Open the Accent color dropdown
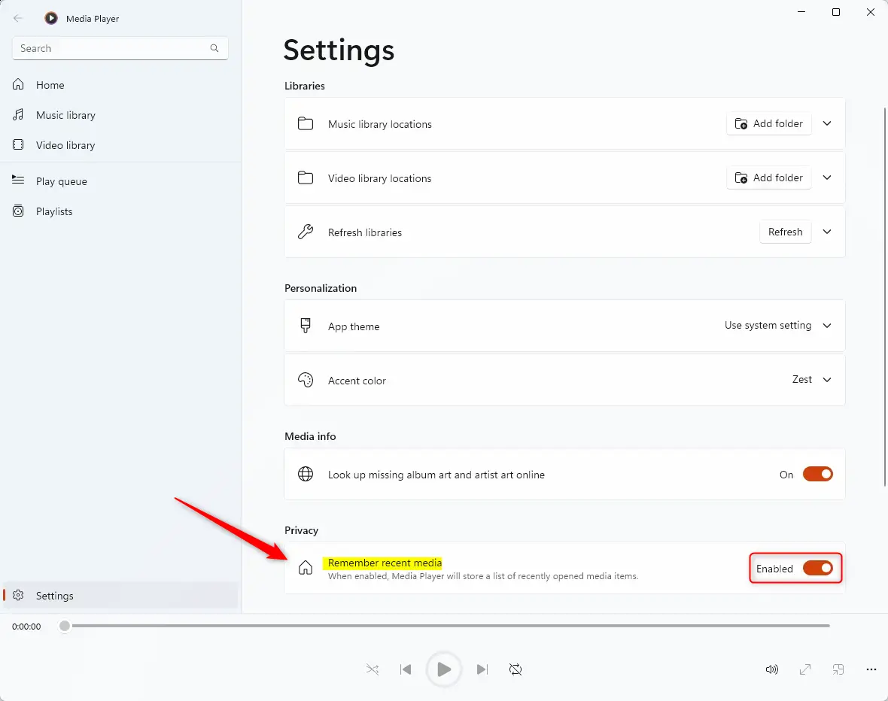This screenshot has height=701, width=888. click(x=812, y=380)
